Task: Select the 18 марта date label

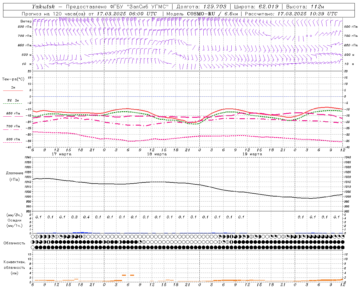Action: tap(157, 154)
